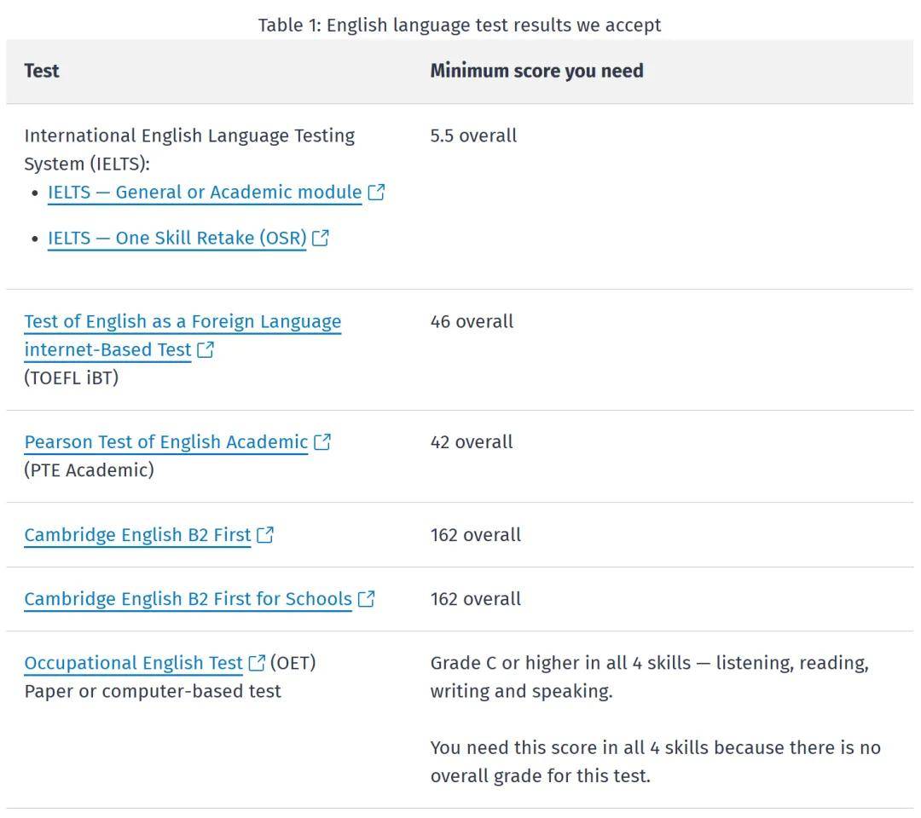Click external-link icon after B2 First for Schools
This screenshot has width=921, height=818.
[x=367, y=599]
